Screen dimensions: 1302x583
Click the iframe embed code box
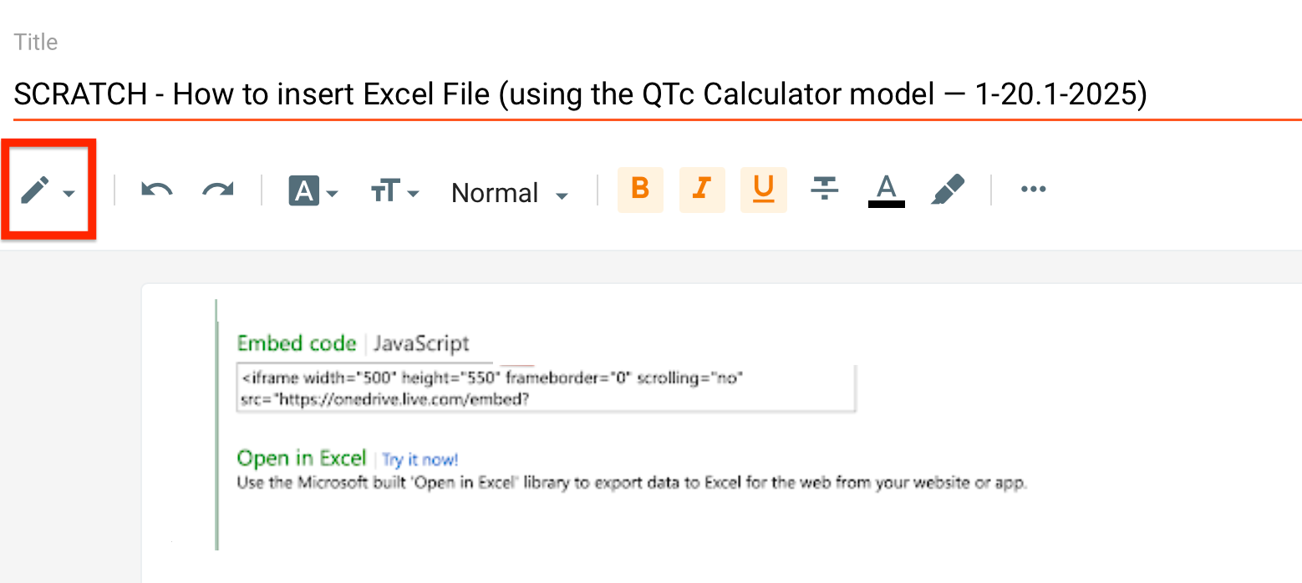point(547,388)
